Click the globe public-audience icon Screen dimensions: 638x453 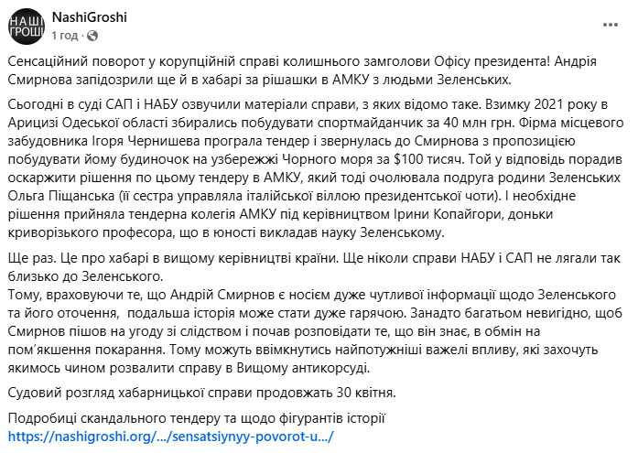tap(92, 36)
